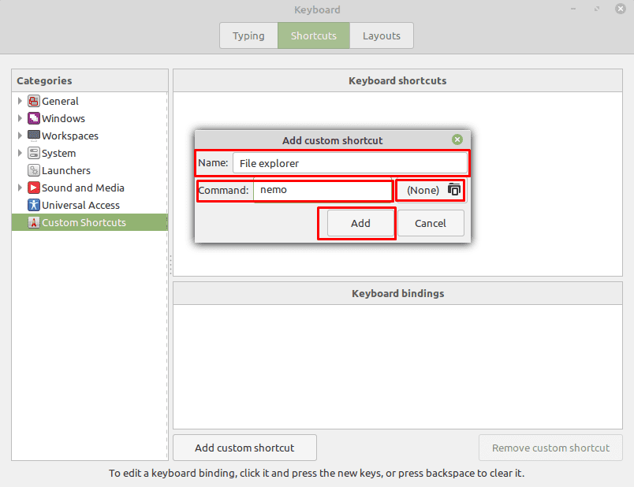Select Universal Access category

tap(89, 206)
